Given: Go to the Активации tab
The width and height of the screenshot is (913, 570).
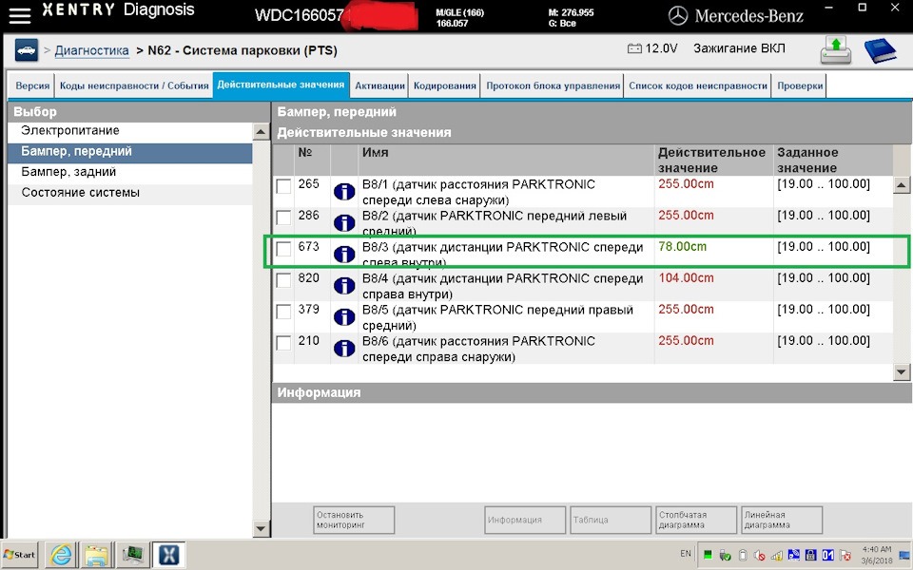Looking at the screenshot, I should (x=379, y=85).
